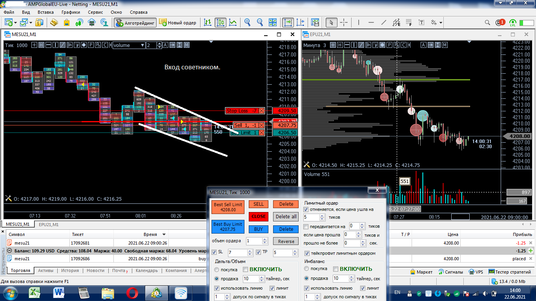The image size is (536, 301).
Task: Enable the 'передвигается на' checkbox
Action: pos(306,227)
